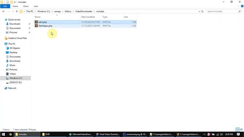Open Desktop in the navigation pane

tap(13, 53)
